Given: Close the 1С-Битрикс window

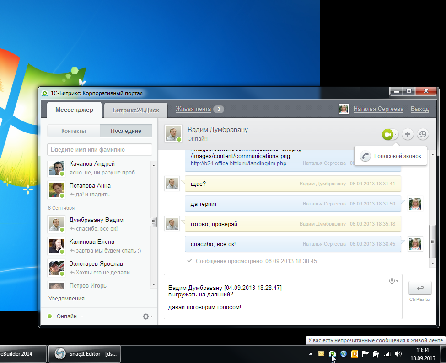Looking at the screenshot, I should [x=426, y=91].
